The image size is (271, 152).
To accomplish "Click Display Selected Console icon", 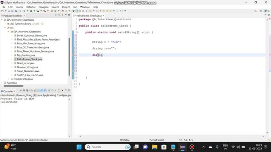I will coord(53,90).
